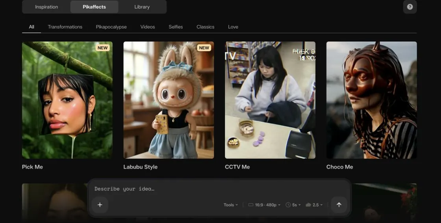Screen dimensions: 441x223
Task: Click the NEW badge on Pick Me card
Action: click(103, 48)
